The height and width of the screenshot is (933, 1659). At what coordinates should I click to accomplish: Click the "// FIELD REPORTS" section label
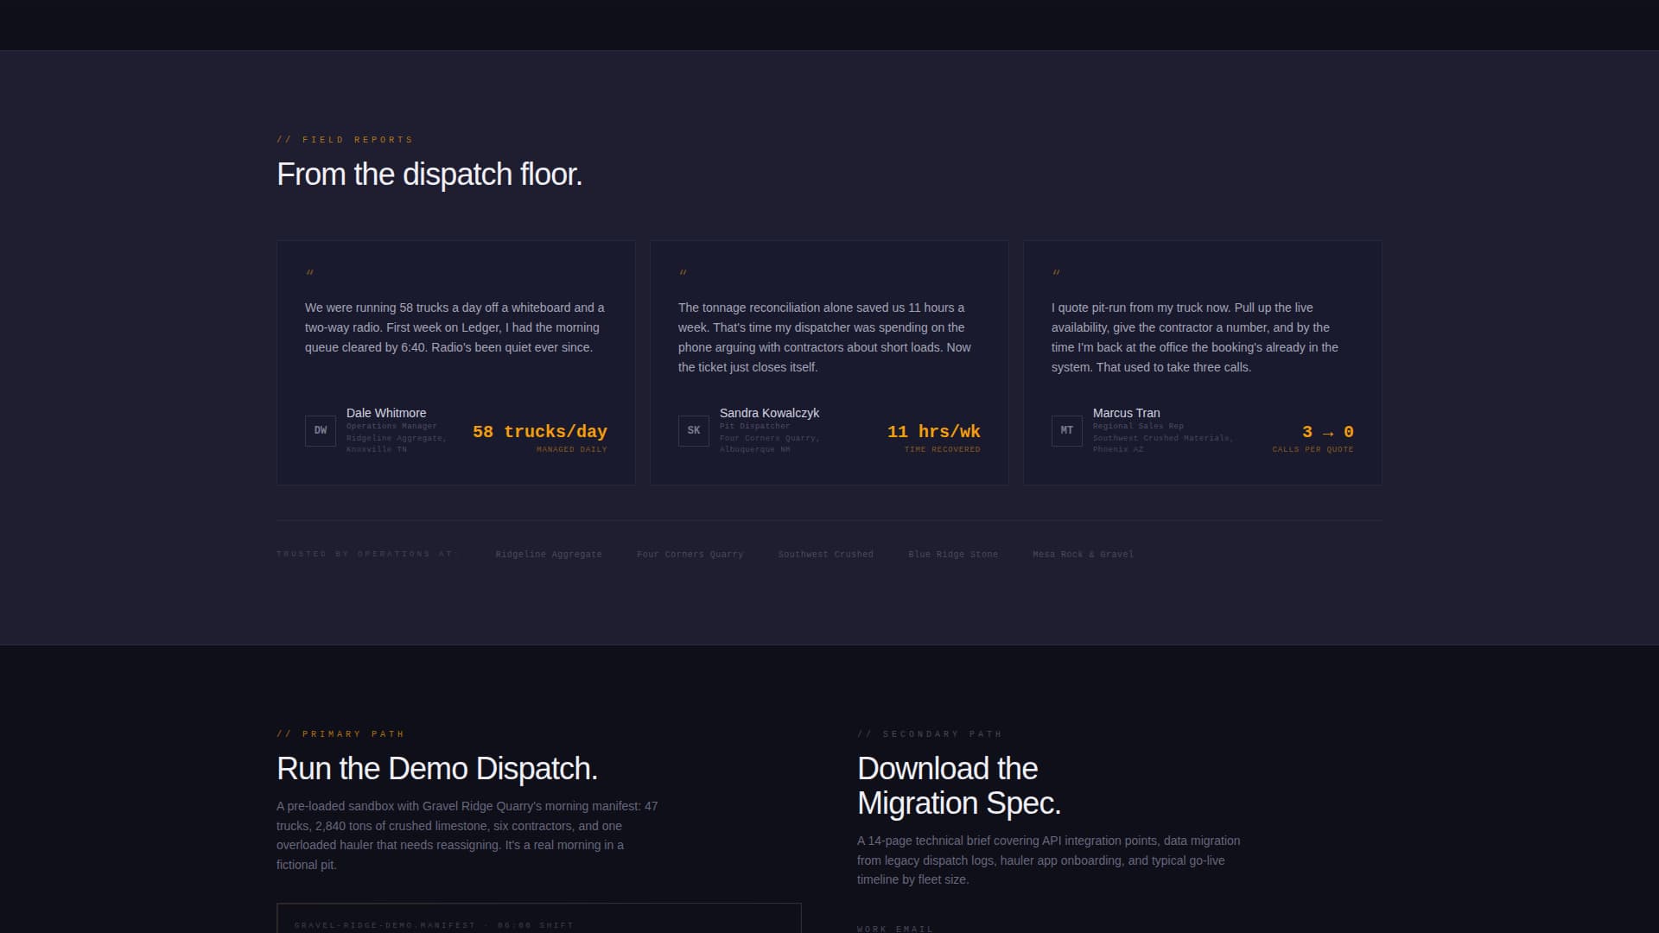click(x=345, y=139)
